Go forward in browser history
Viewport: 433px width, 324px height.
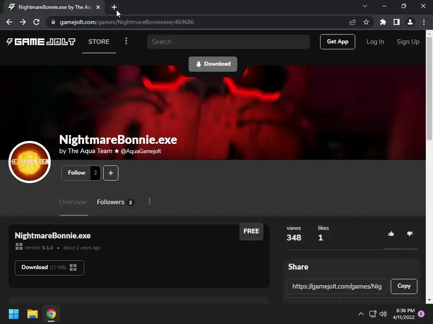[x=23, y=22]
